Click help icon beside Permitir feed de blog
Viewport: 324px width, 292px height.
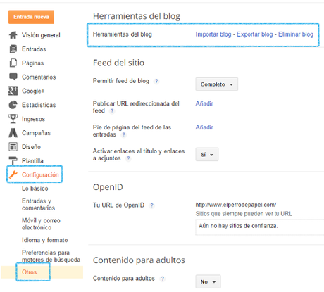[156, 81]
